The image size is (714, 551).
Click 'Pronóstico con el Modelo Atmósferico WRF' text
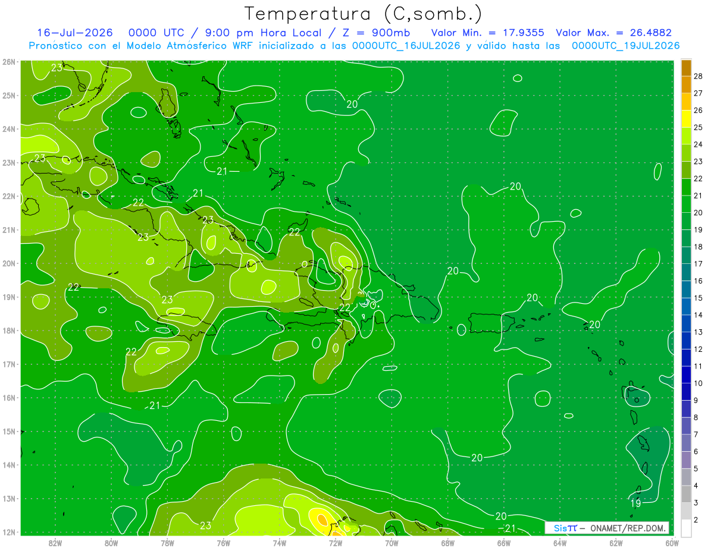point(142,46)
